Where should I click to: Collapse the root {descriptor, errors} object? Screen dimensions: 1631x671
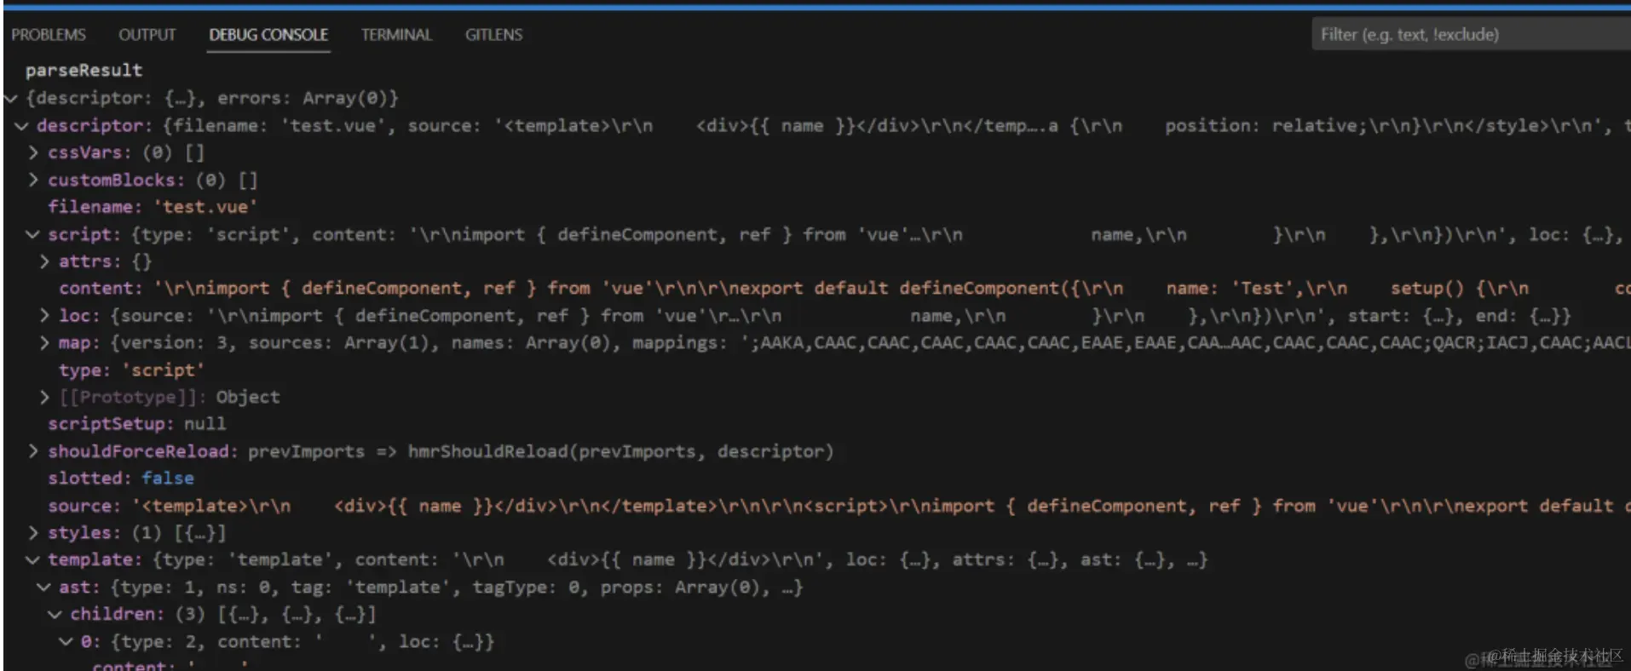(x=11, y=98)
